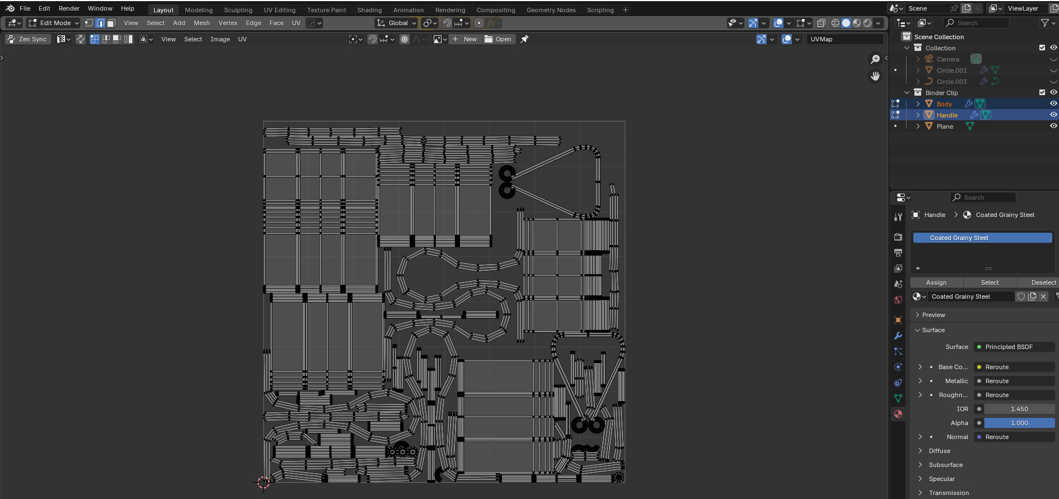Screen dimensions: 1059x499
Task: Expand the Handle object in outliner
Action: click(x=918, y=115)
